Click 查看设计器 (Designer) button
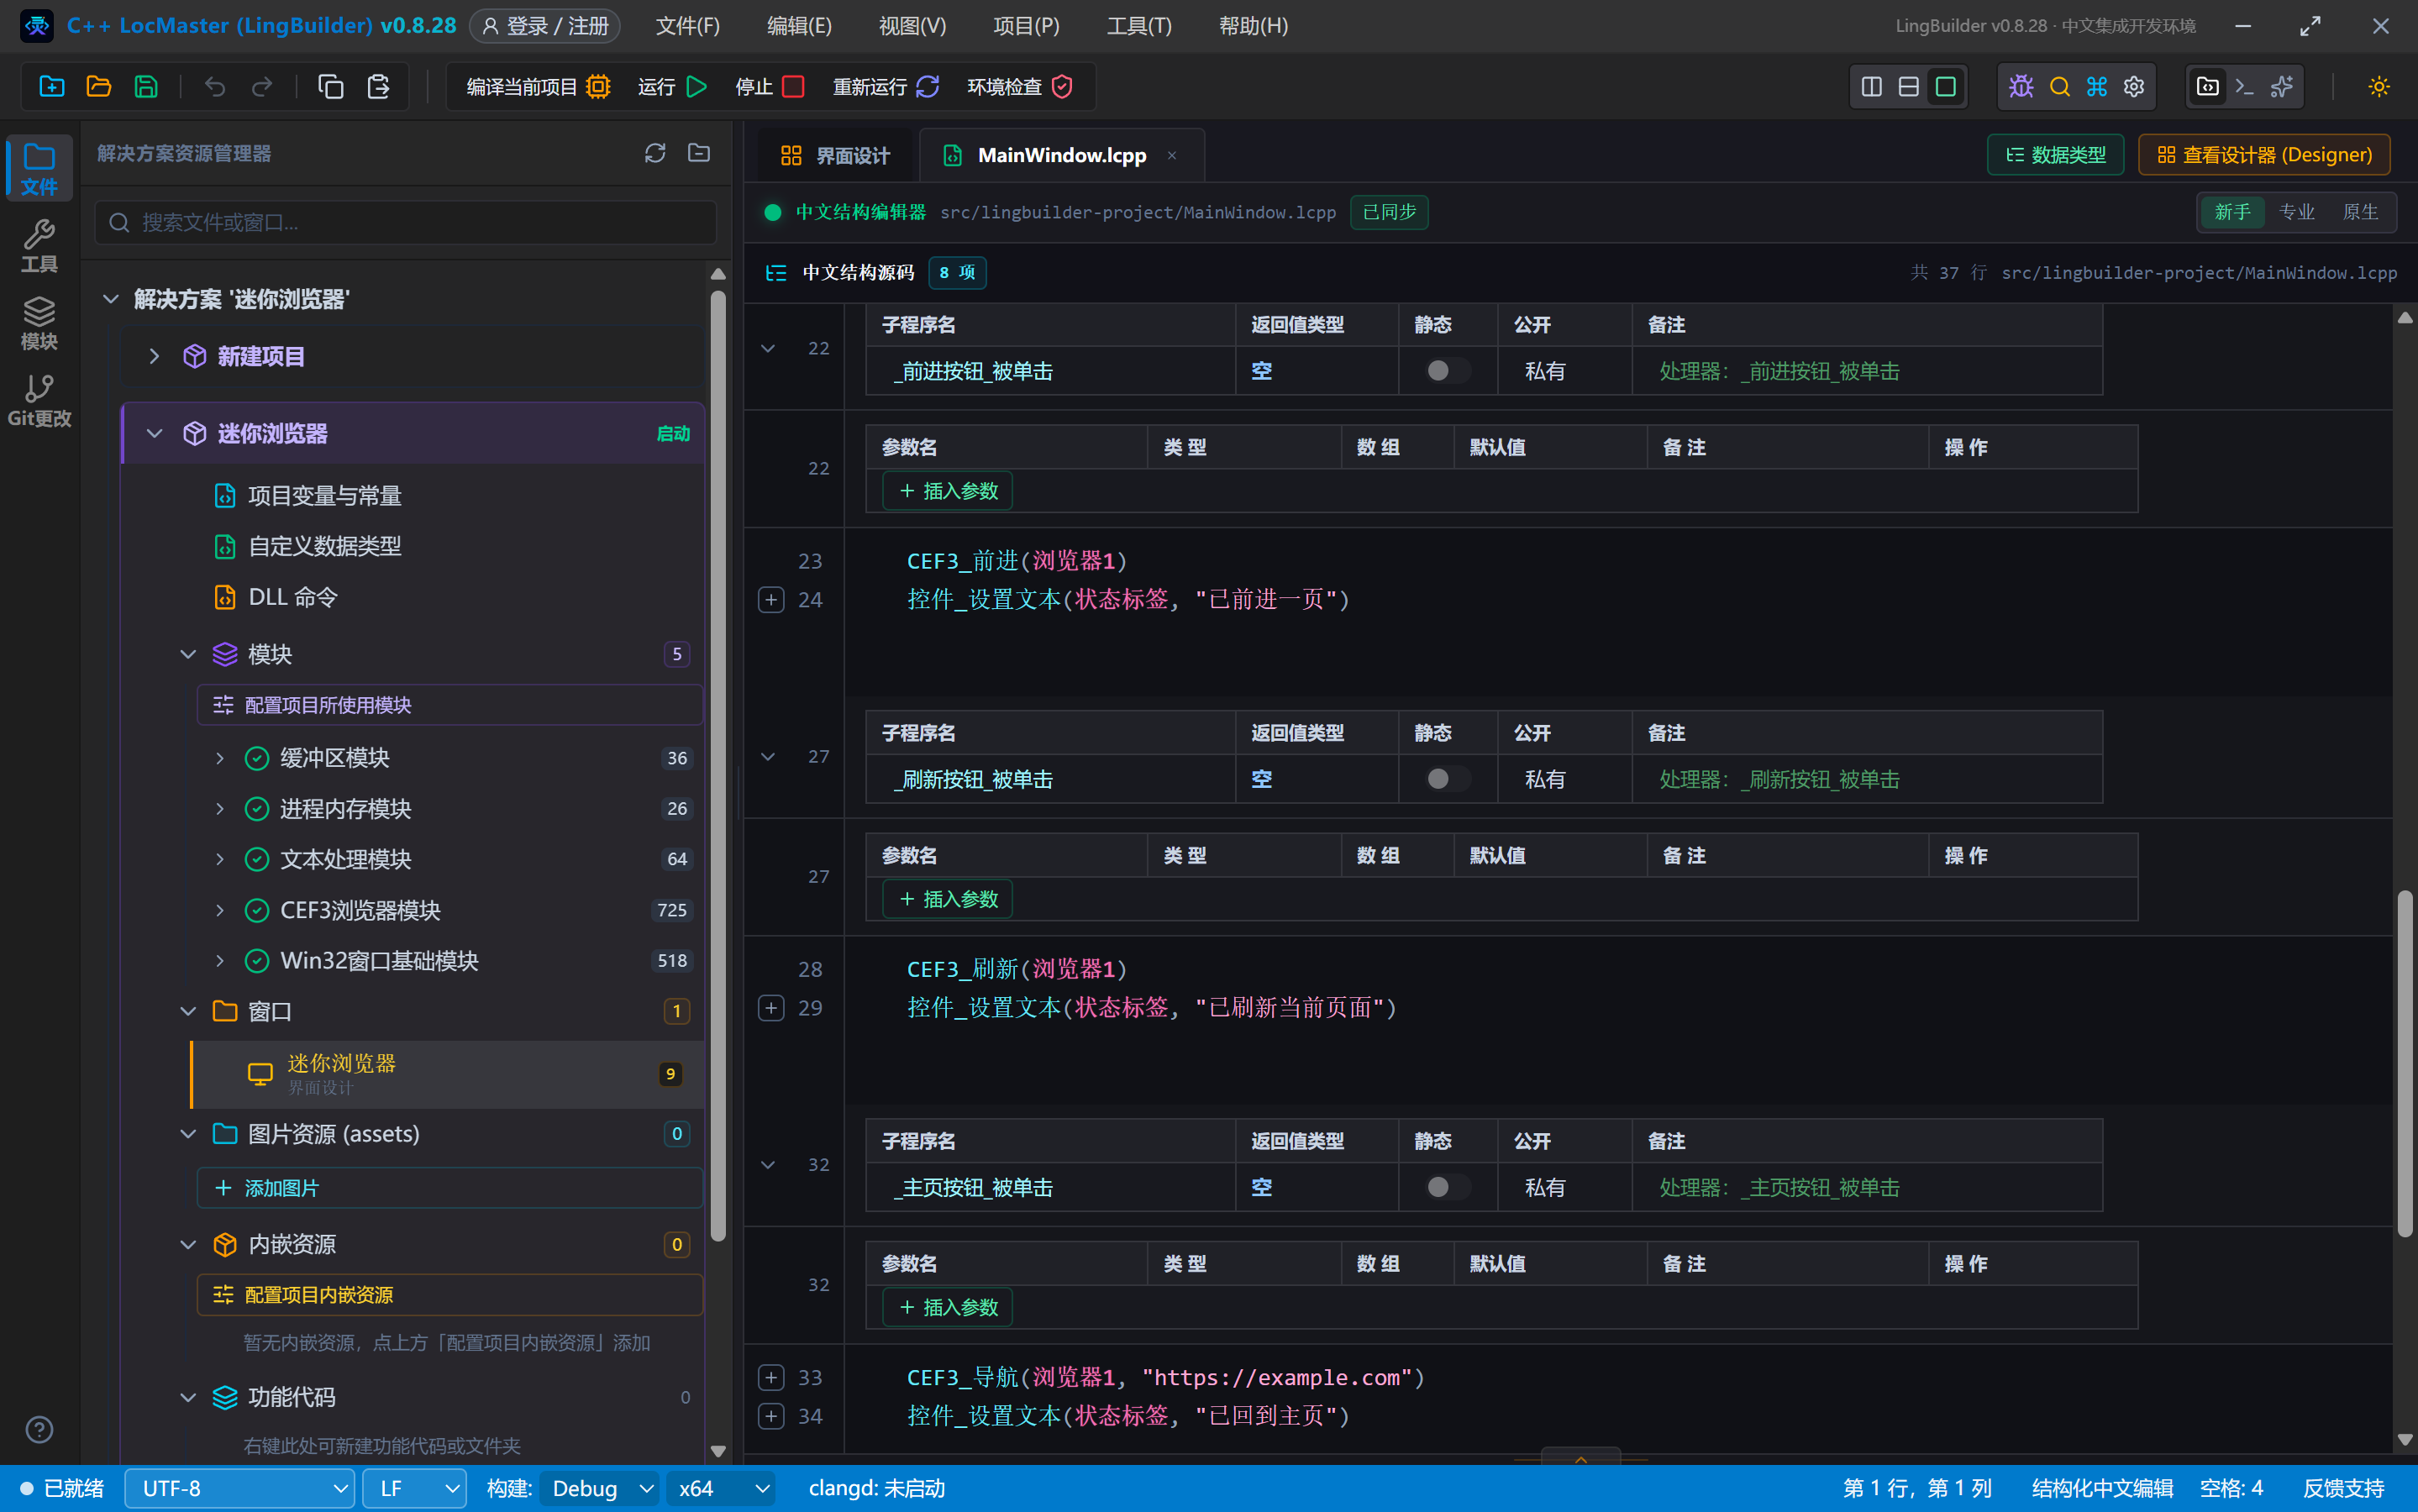 pyautogui.click(x=2264, y=155)
